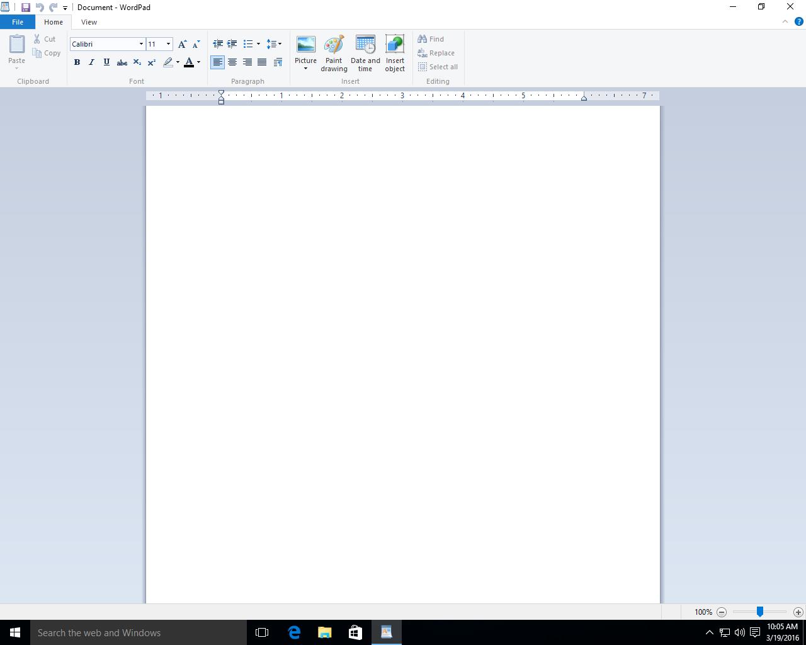Viewport: 806px width, 645px height.
Task: Decrease paragraph indent
Action: 218,44
